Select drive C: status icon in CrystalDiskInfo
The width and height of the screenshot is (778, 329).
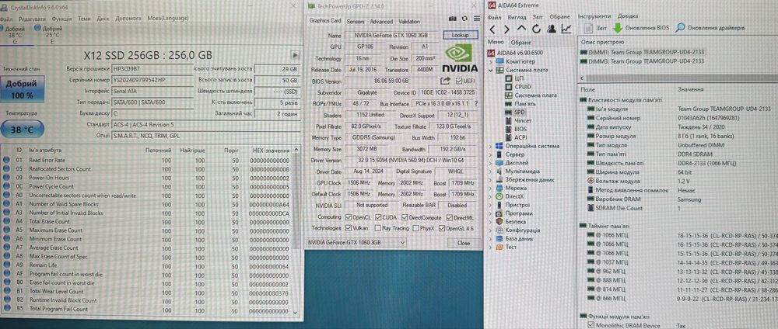click(2, 29)
